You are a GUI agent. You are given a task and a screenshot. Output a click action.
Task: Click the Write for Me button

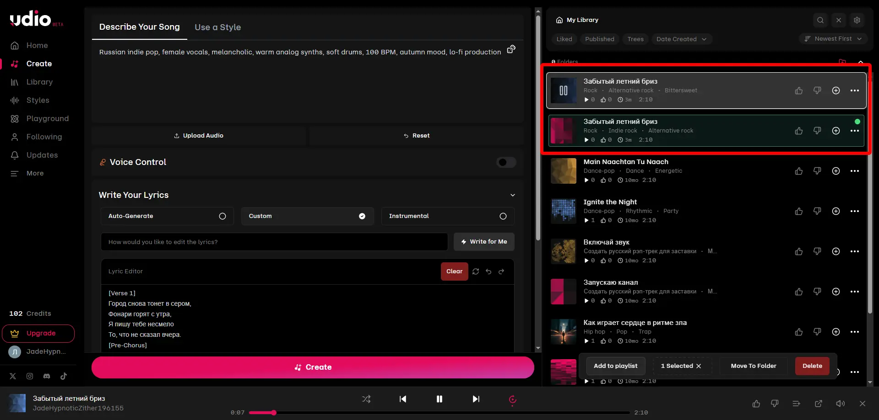[484, 242]
